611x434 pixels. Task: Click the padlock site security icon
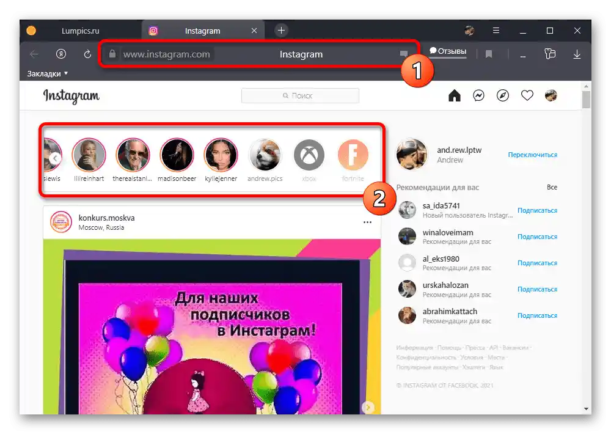click(x=112, y=54)
